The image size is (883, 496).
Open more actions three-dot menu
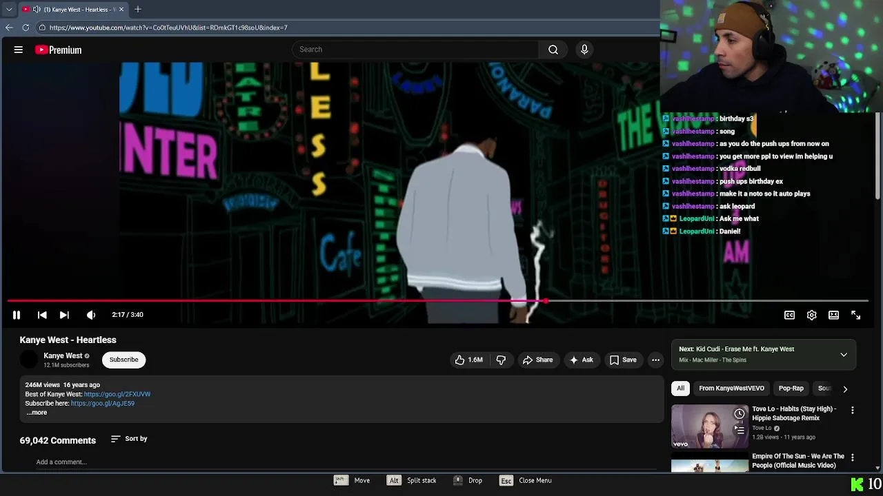coord(656,360)
